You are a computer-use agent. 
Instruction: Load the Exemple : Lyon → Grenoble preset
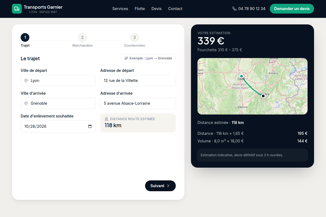[x=148, y=58]
